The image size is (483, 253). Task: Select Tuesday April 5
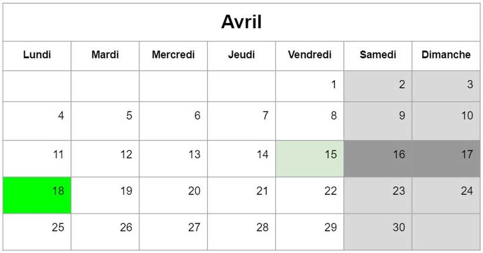click(x=105, y=121)
